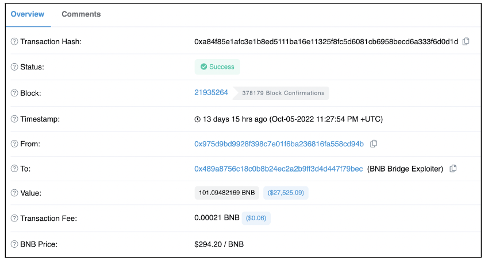
Task: Click the Transaction Fee label
Action: pyautogui.click(x=49, y=219)
